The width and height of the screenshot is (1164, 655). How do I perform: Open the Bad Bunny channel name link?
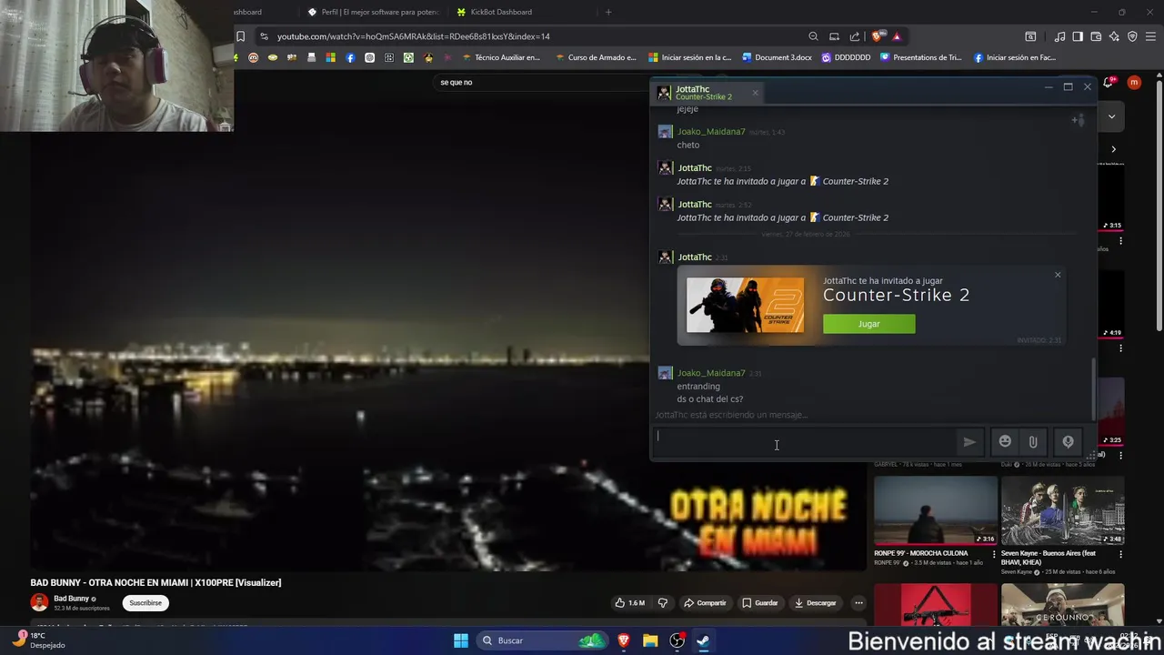pos(71,599)
